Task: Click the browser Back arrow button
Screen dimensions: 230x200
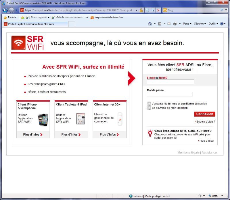Action: coord(5,10)
